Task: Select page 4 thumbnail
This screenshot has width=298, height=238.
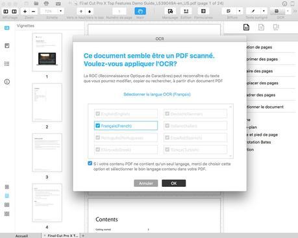Action: pos(47,202)
